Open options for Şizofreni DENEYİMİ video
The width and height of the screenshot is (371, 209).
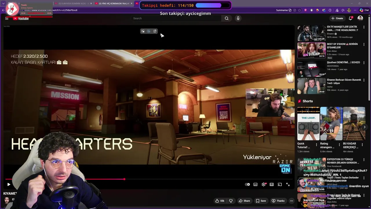click(x=364, y=63)
